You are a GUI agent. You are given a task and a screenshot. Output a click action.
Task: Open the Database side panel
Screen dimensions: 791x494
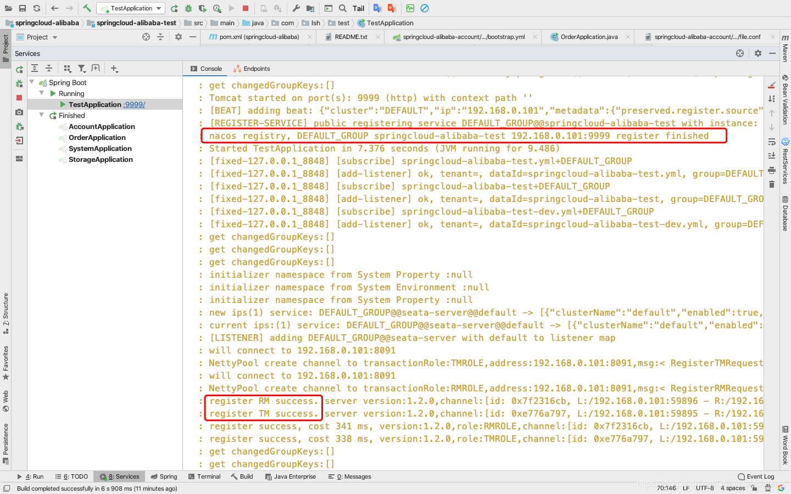point(786,214)
